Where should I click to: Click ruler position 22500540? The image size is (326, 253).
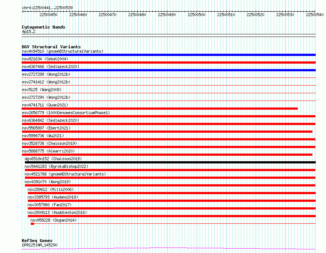(315, 15)
